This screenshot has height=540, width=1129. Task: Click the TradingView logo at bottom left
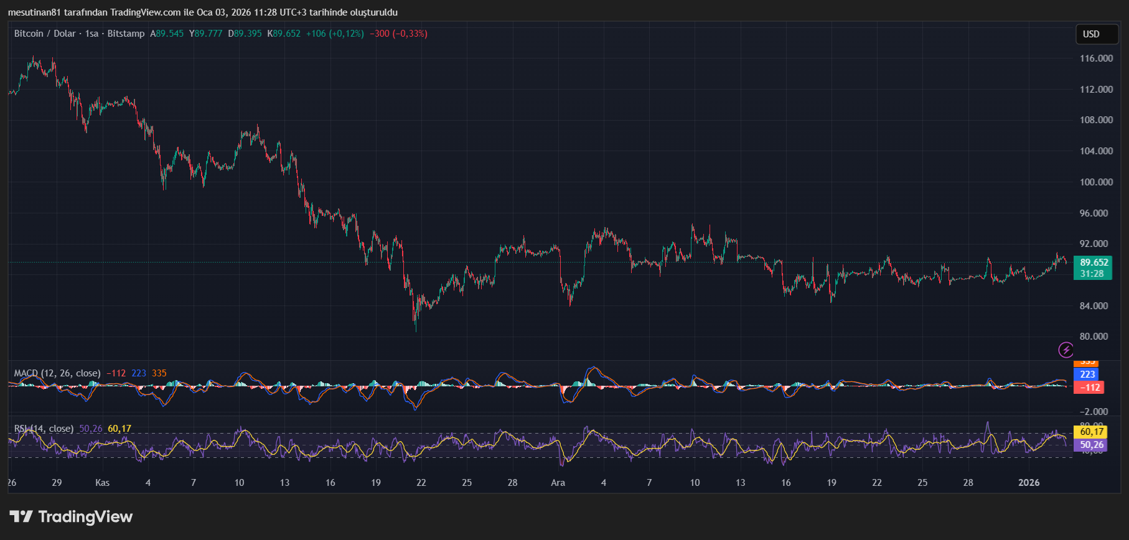click(x=71, y=517)
